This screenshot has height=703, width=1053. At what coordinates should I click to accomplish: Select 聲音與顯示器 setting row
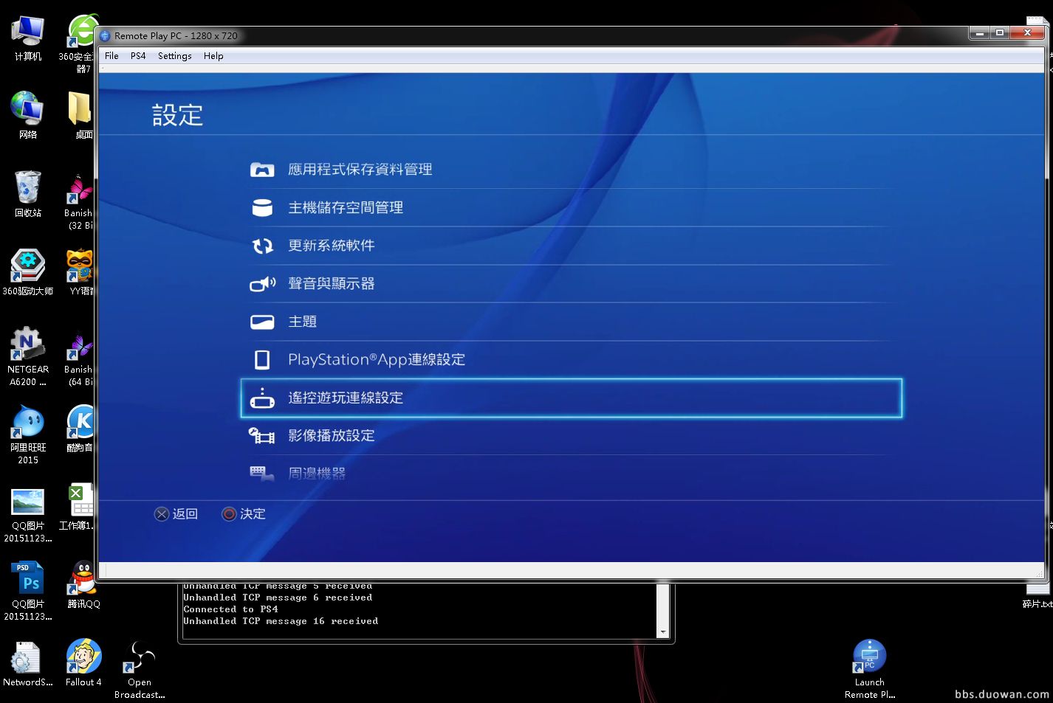pos(571,284)
